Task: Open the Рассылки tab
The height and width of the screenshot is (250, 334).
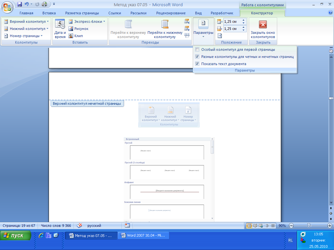Action: pos(138,13)
